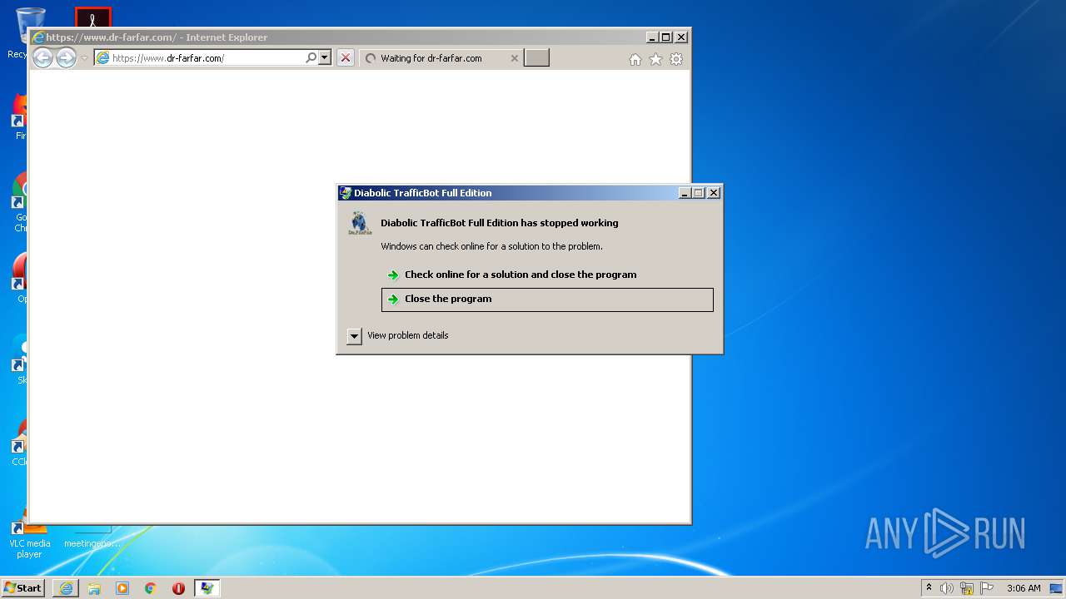Click the 3:06 AM clock

1024,588
